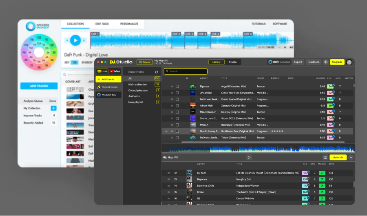Open Software menu in Mixed In Key
Image resolution: width=367 pixels, height=216 pixels.
click(x=280, y=24)
